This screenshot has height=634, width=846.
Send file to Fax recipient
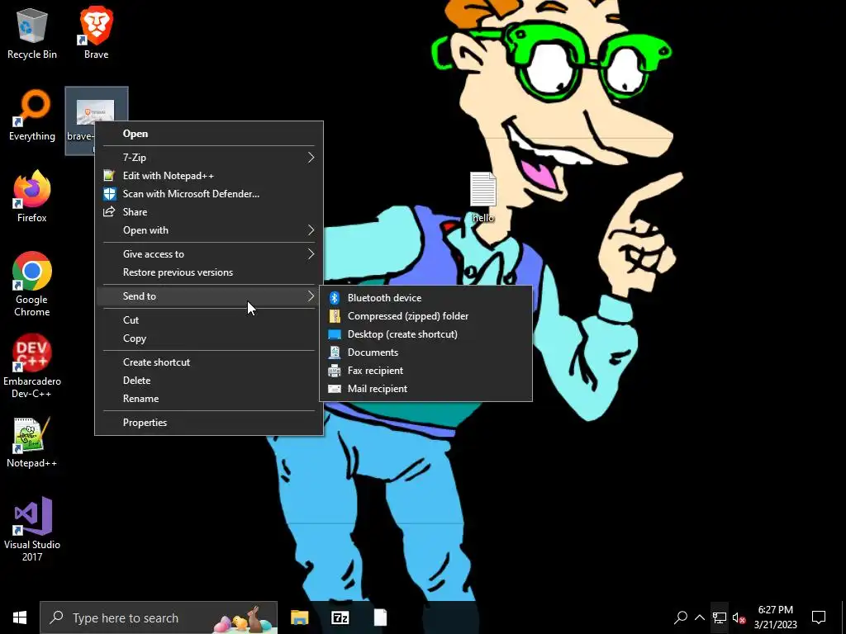(x=425, y=371)
